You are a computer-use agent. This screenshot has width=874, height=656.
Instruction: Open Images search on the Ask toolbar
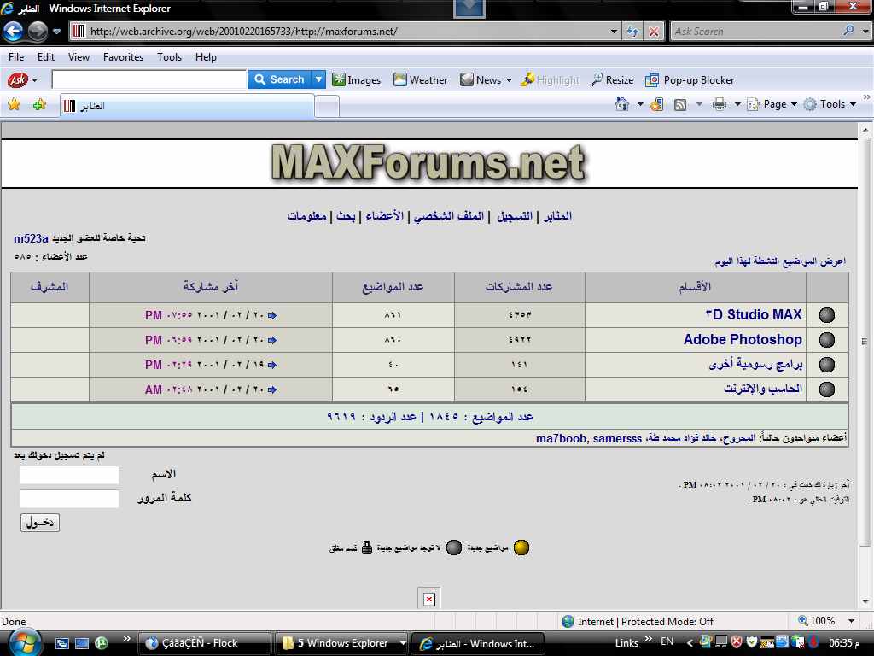[x=357, y=79]
